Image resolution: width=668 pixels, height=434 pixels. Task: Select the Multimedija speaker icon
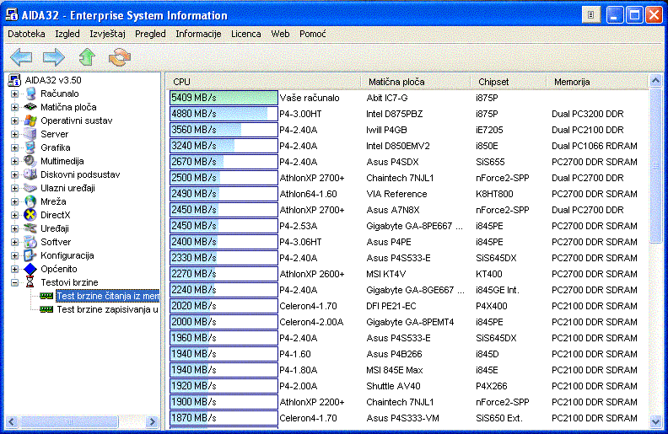click(x=31, y=161)
